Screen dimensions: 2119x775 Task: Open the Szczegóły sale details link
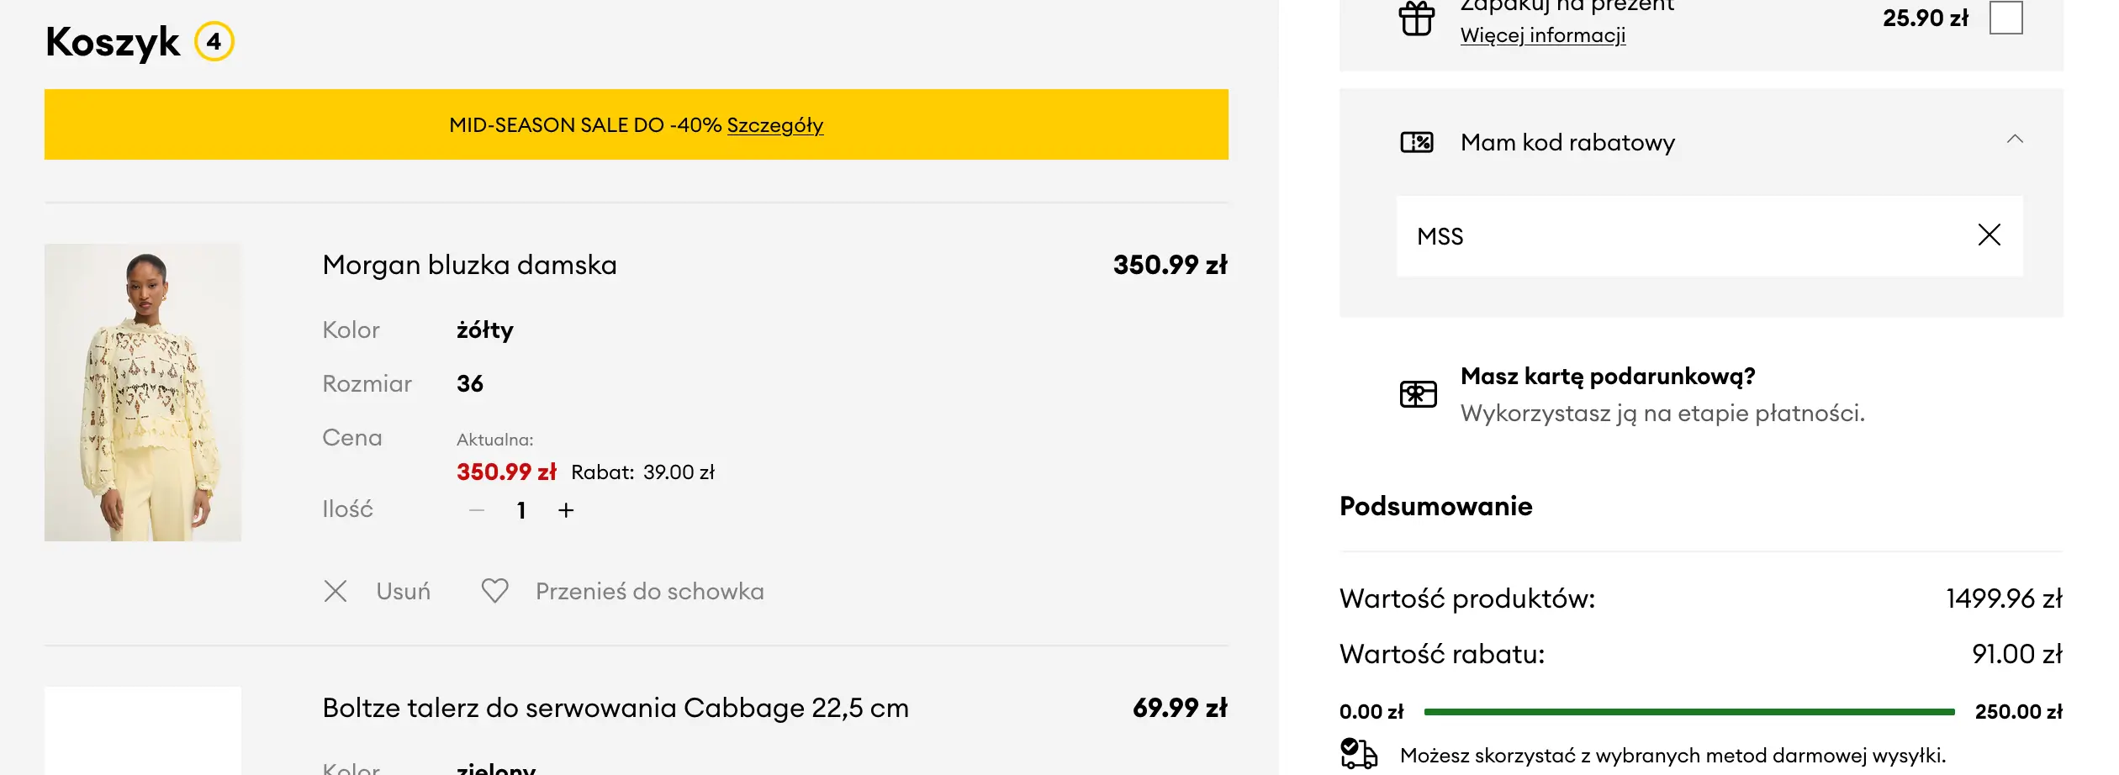(x=774, y=125)
